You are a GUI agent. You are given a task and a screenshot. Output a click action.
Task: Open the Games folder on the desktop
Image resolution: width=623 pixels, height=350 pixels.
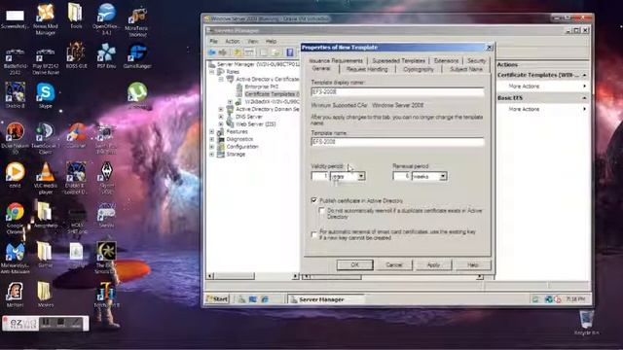(45, 255)
